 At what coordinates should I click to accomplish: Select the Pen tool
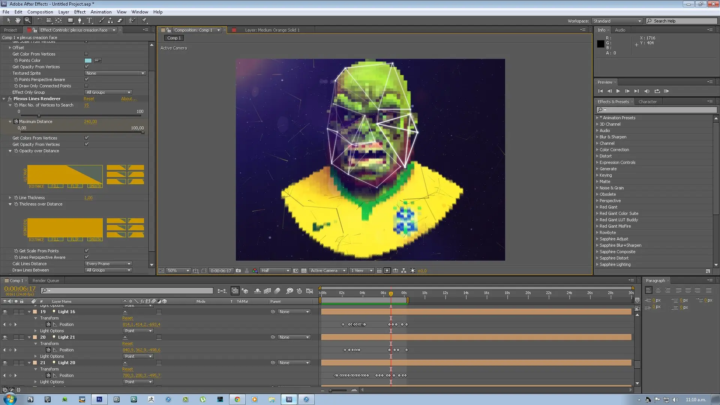pos(80,21)
